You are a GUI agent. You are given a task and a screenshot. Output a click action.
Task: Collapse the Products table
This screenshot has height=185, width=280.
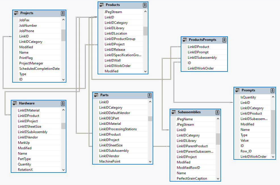(x=145, y=5)
